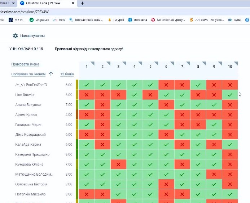This screenshot has width=250, height=203.
Task: Select Алина Бакушко's correct answer for question 1
Action: tap(87, 105)
